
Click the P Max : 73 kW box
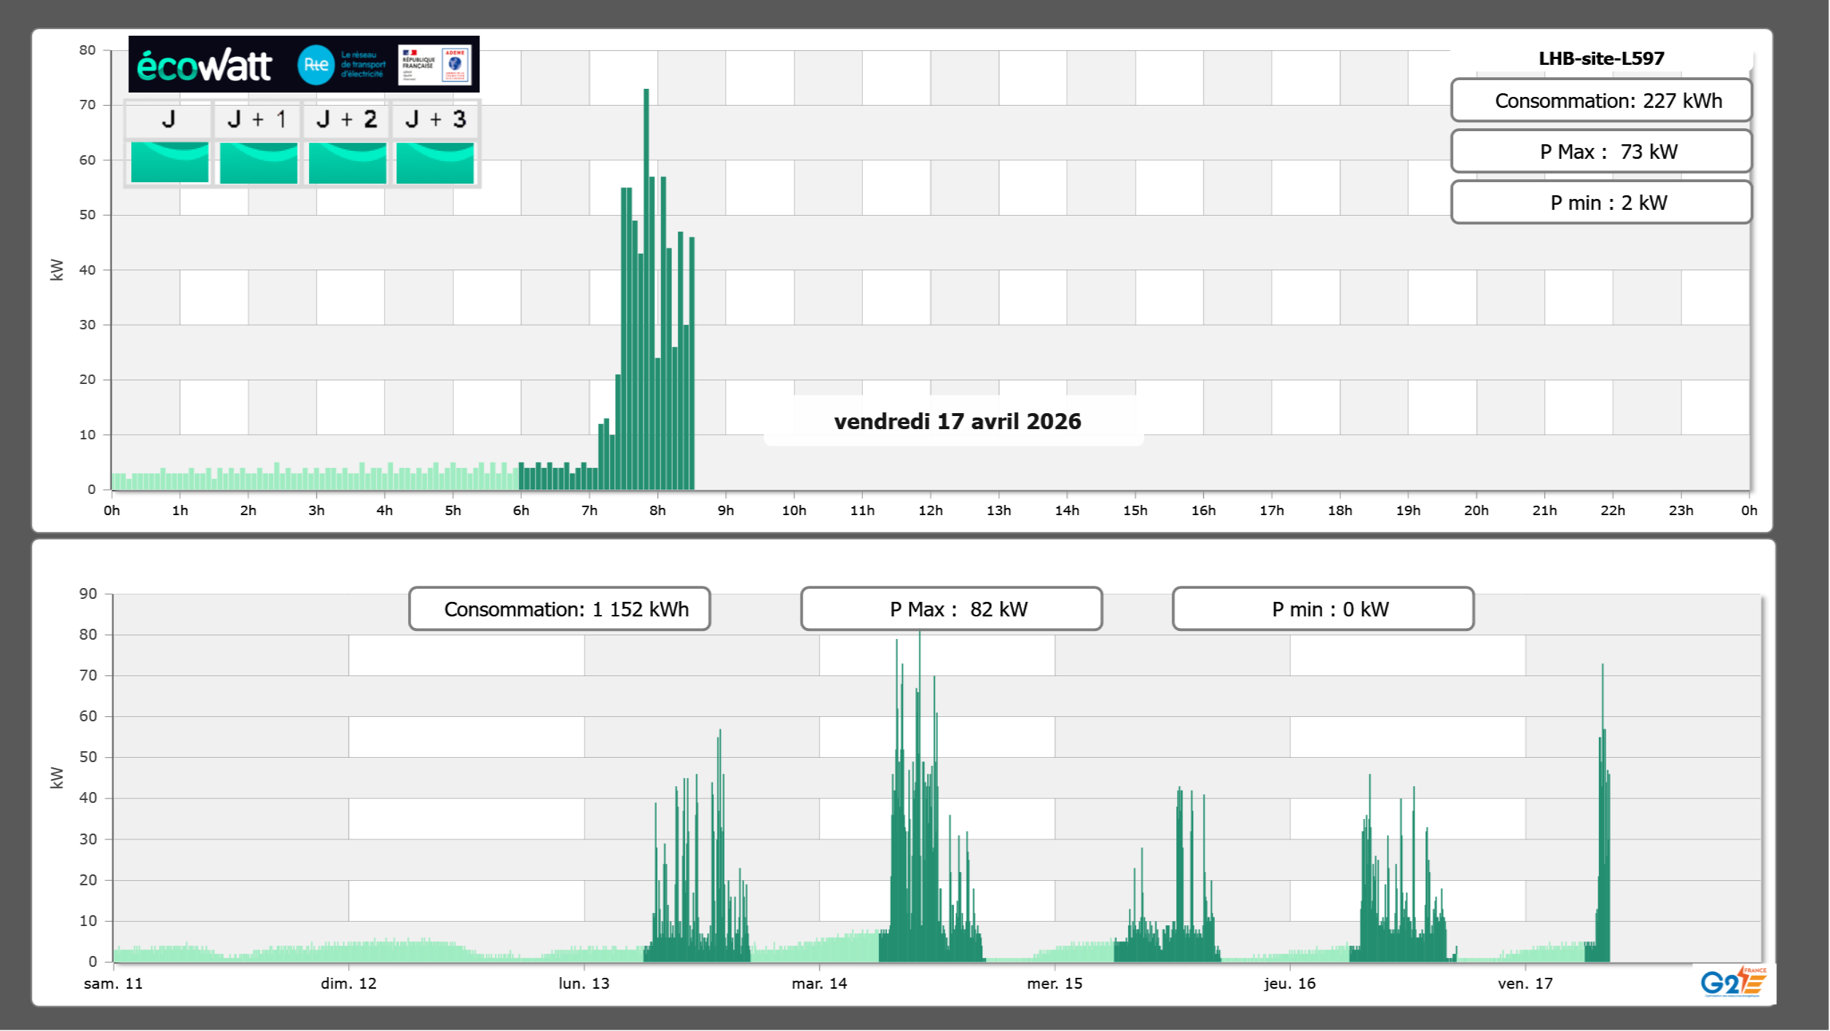[x=1600, y=152]
